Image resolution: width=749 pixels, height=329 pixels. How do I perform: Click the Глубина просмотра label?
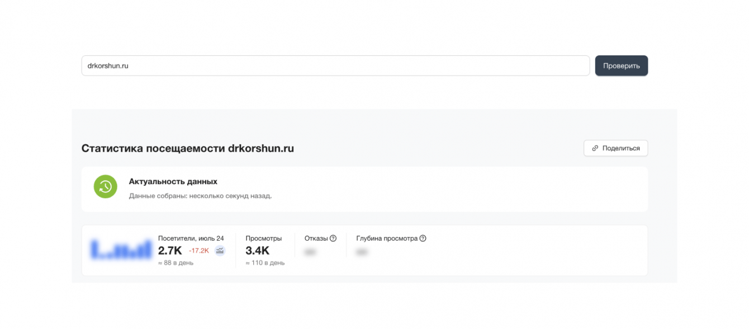point(387,238)
